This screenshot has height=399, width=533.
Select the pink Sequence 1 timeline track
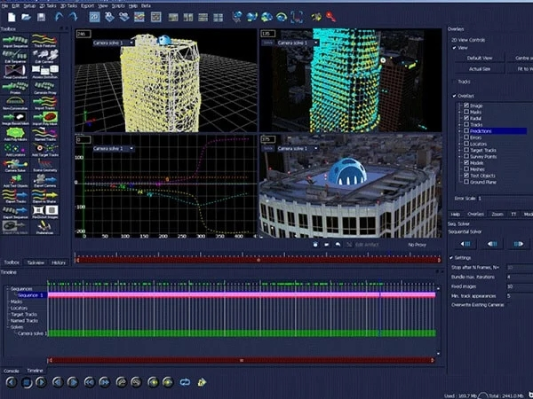click(240, 294)
